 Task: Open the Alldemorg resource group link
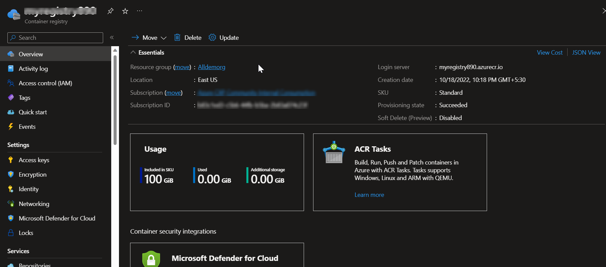[x=211, y=67]
